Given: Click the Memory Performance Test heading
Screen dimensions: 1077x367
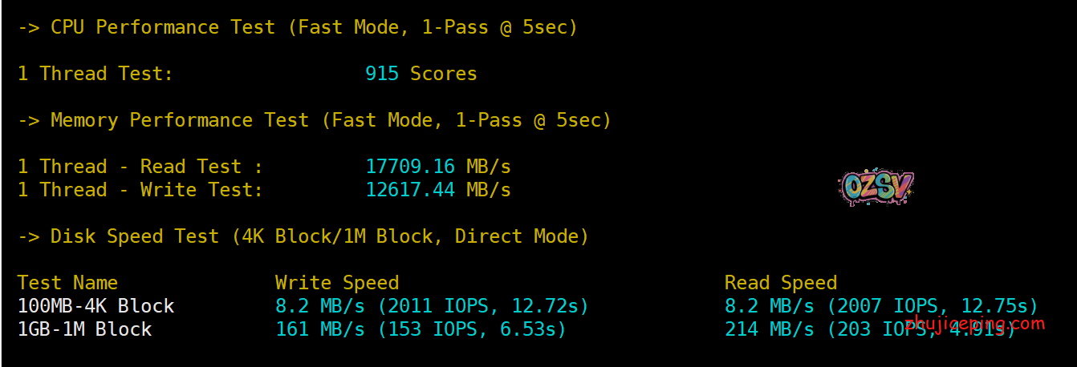Looking at the screenshot, I should [x=315, y=120].
